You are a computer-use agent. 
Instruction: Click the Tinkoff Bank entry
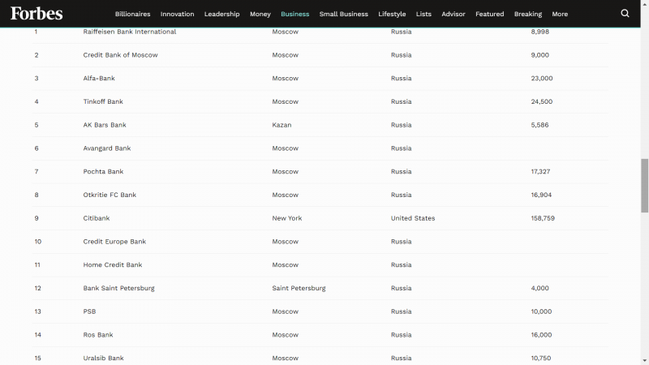click(103, 101)
